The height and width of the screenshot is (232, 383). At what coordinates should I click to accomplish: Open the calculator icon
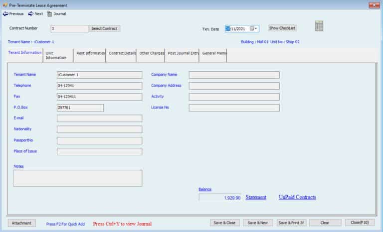(x=319, y=26)
